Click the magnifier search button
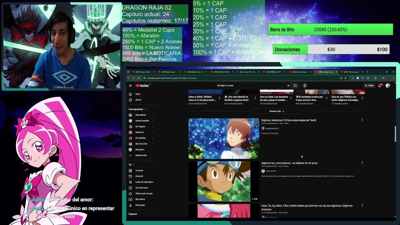Screen dimensions: 400x225 [x=295, y=85]
